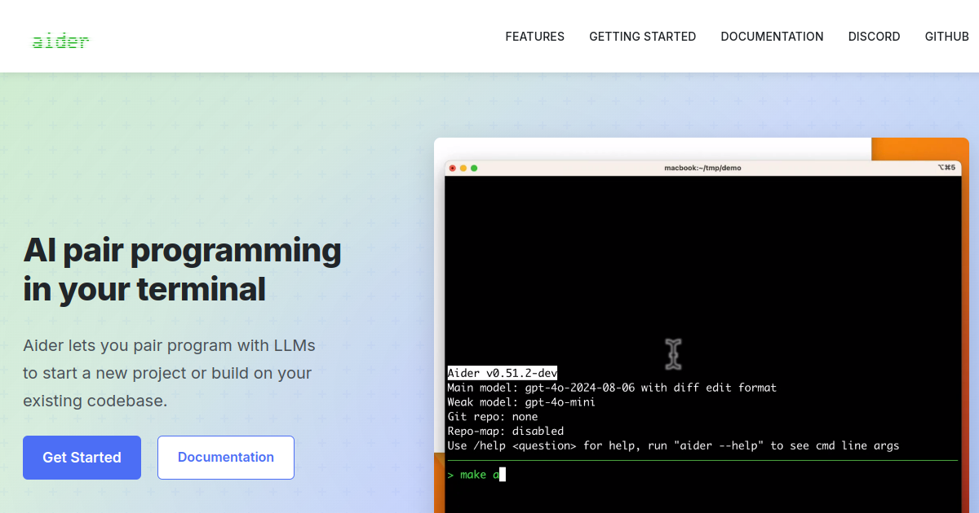
Task: Open the GitHub link in the header
Action: pos(946,37)
